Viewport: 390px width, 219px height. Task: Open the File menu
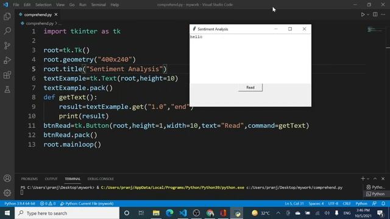click(x=16, y=5)
